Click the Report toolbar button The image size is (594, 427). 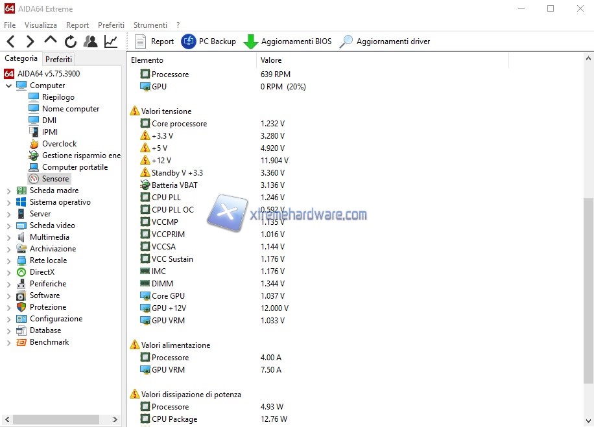pyautogui.click(x=154, y=41)
